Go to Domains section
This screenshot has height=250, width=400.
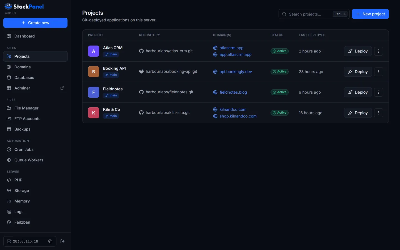(35, 67)
